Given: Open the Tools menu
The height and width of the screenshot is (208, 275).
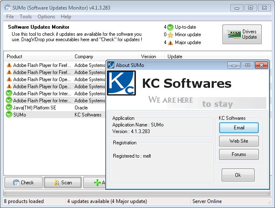Looking at the screenshot, I should (x=25, y=17).
